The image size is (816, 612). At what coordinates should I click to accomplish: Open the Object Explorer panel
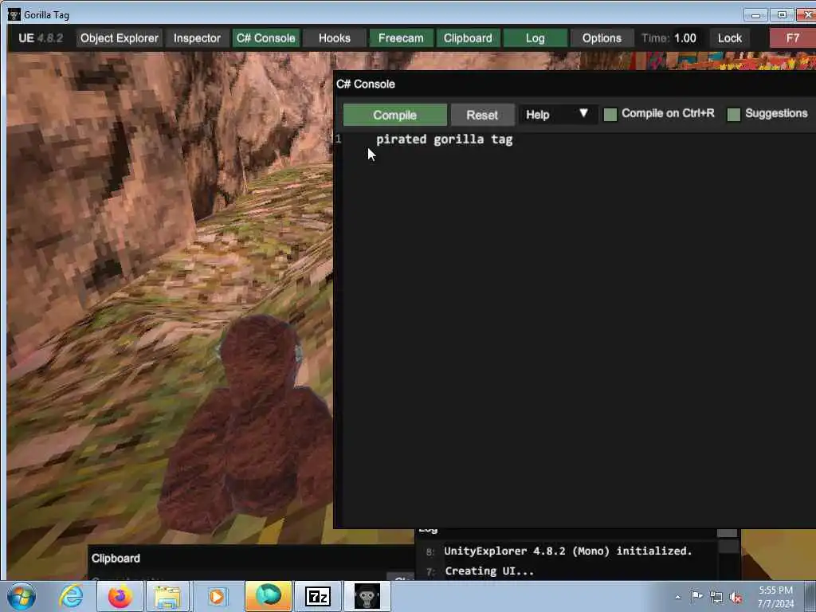(x=120, y=38)
